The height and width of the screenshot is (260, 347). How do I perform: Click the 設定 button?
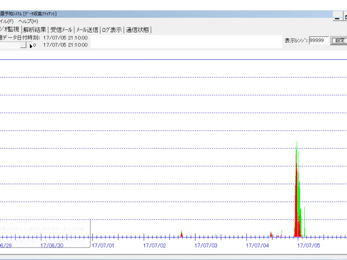[x=339, y=40]
